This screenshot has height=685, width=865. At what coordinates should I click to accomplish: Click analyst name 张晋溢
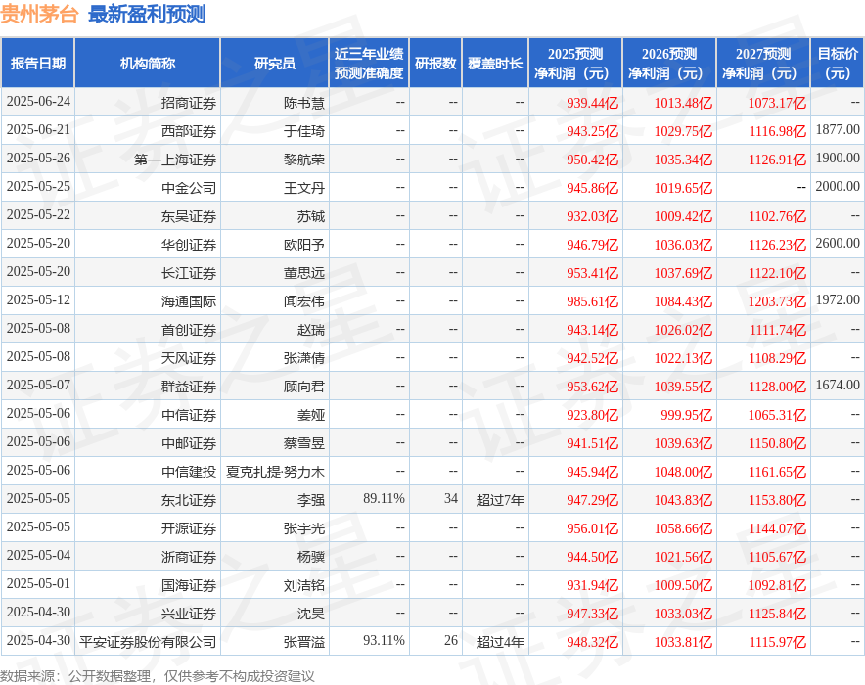tap(304, 643)
